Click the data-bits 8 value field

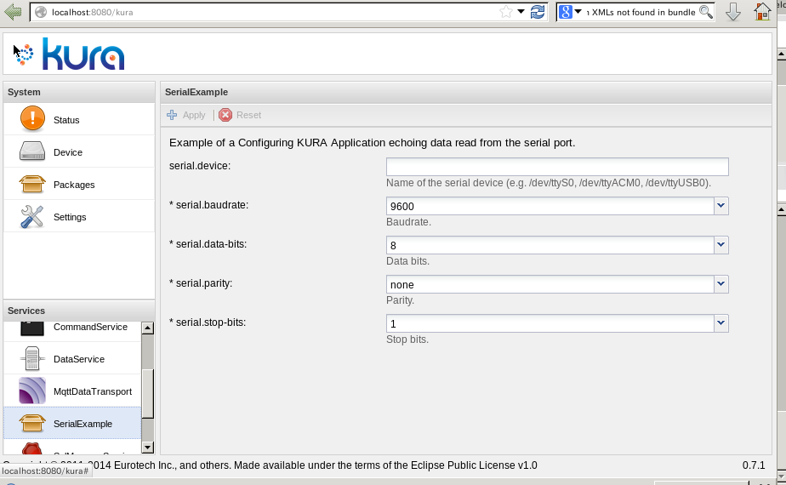tap(550, 245)
